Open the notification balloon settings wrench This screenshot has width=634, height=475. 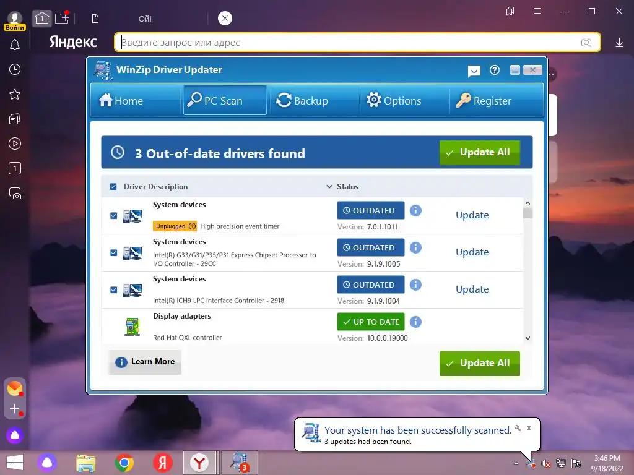pos(518,428)
